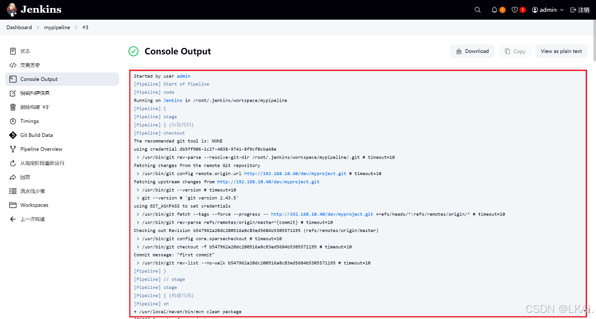
Task: Open Timings sidebar item
Action: coord(62,121)
